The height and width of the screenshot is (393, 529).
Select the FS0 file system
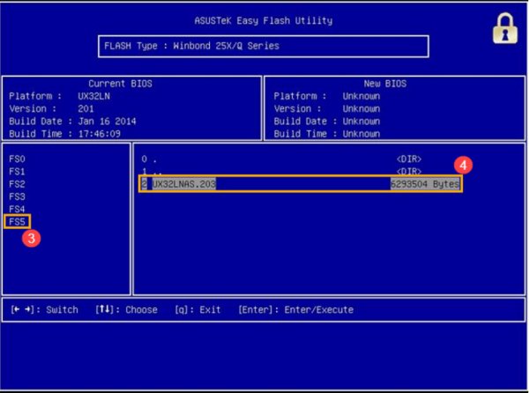pos(17,159)
